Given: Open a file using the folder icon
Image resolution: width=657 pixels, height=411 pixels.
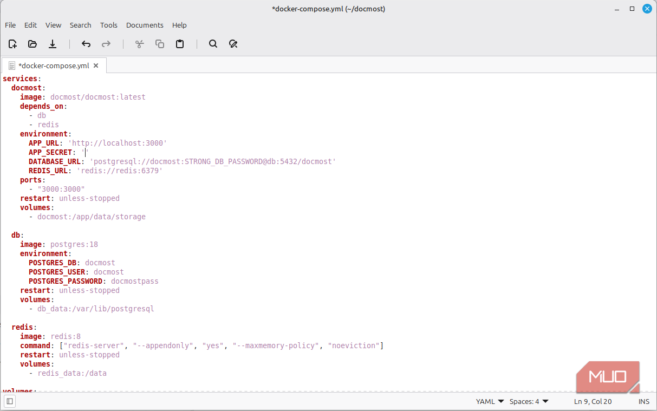Looking at the screenshot, I should [x=32, y=44].
